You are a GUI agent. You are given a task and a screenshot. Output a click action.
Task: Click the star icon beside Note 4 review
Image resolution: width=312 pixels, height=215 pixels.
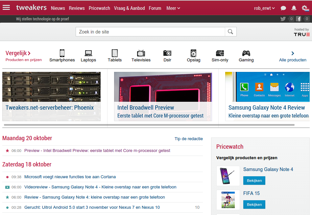coord(7,197)
